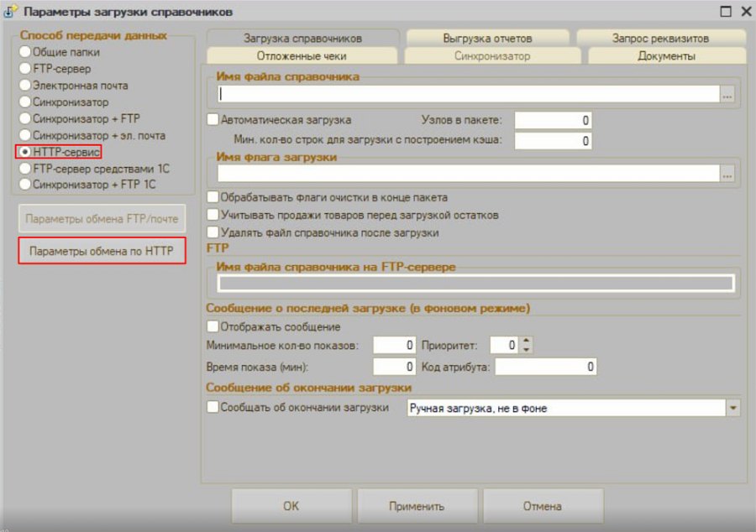Click the Код атрибута field

tap(546, 367)
